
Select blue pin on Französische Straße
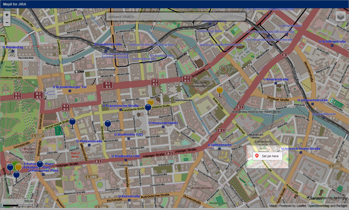pyautogui.click(x=148, y=108)
